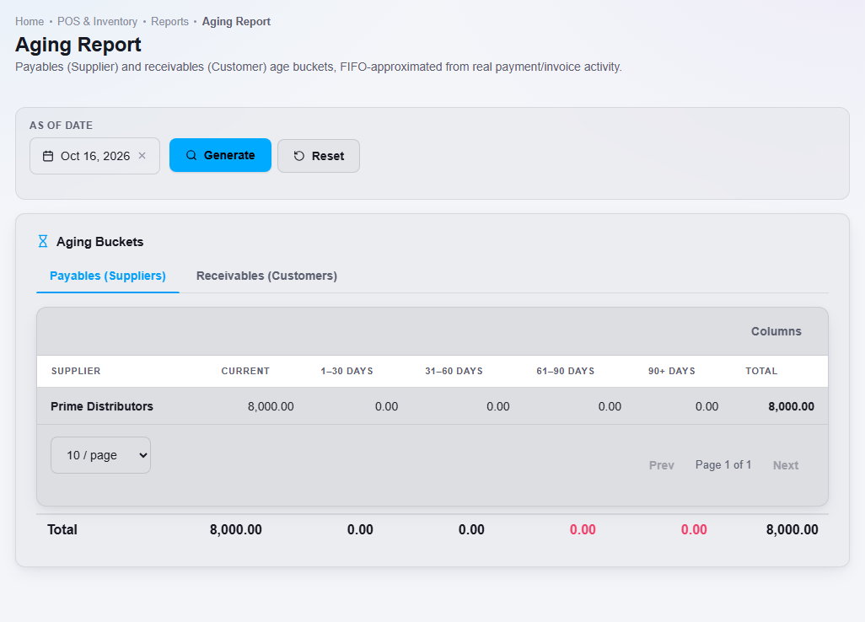Click the Aging Report breadcrumb label
Viewport: 865px width, 622px height.
236,22
